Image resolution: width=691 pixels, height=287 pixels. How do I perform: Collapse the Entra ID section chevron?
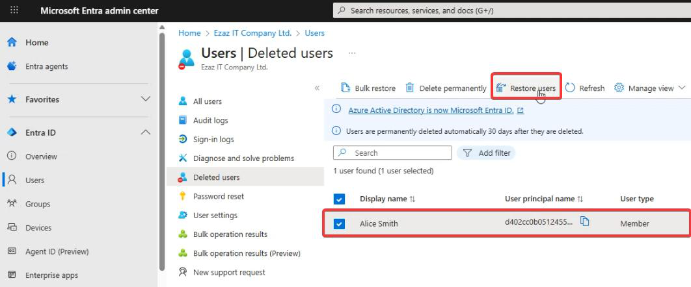click(x=146, y=132)
